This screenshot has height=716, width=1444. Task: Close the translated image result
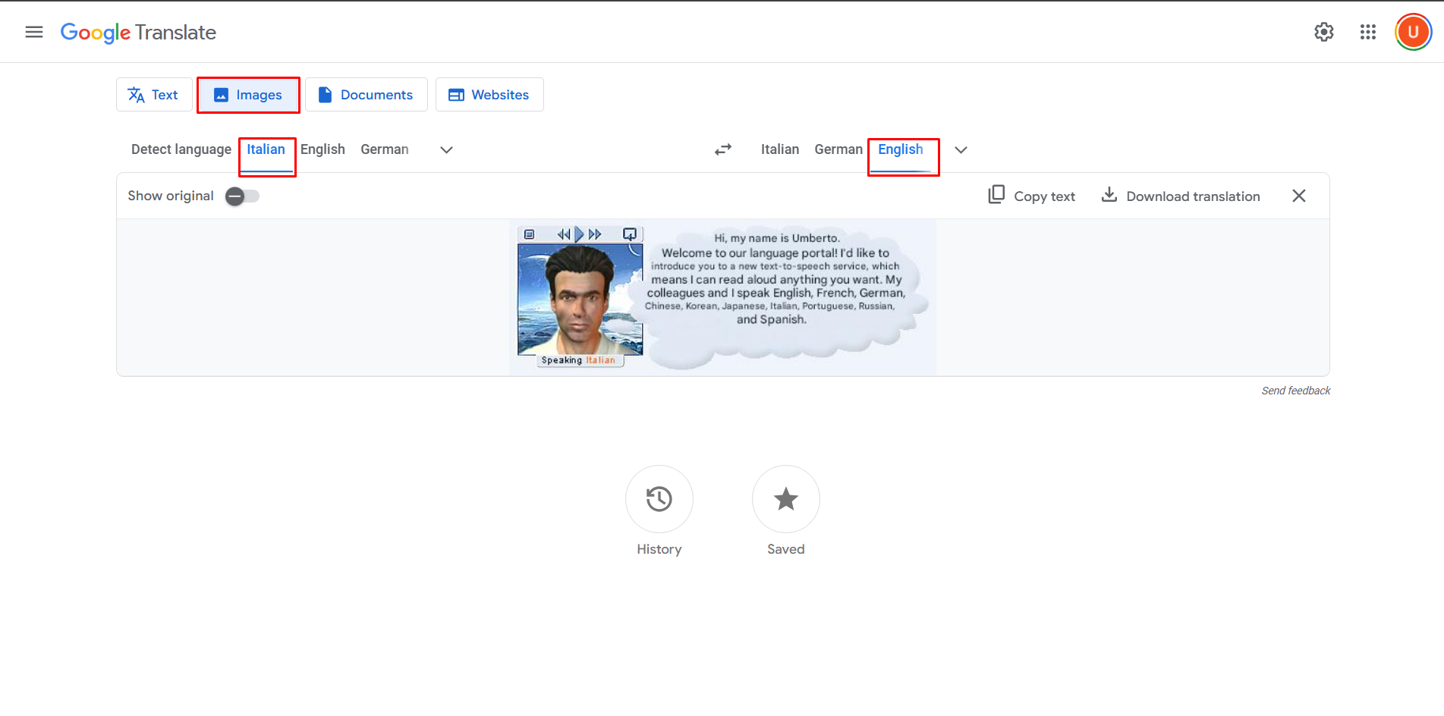tap(1298, 195)
